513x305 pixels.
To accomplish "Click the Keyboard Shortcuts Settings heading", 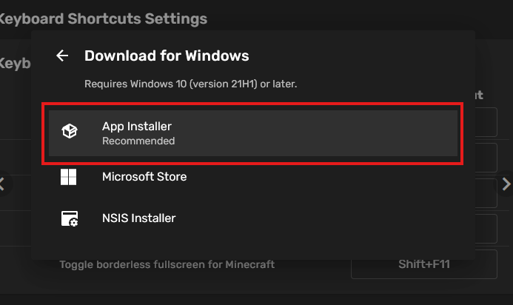I will 104,19.
